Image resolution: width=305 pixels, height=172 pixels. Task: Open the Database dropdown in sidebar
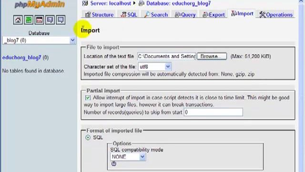click(x=39, y=40)
